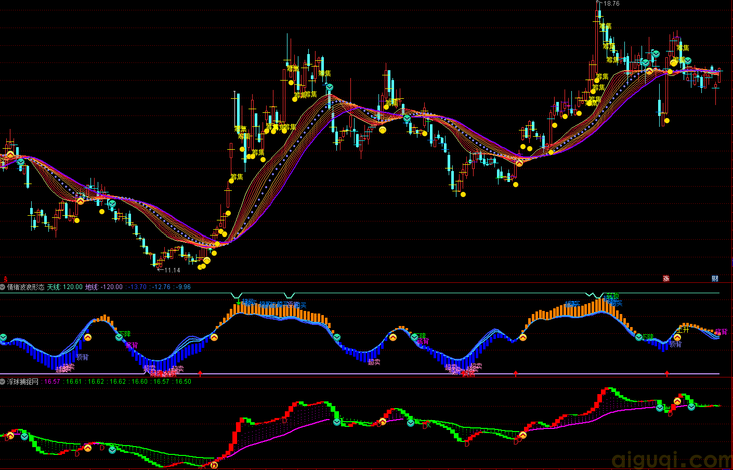Click the 财 event marker icon

pyautogui.click(x=715, y=279)
